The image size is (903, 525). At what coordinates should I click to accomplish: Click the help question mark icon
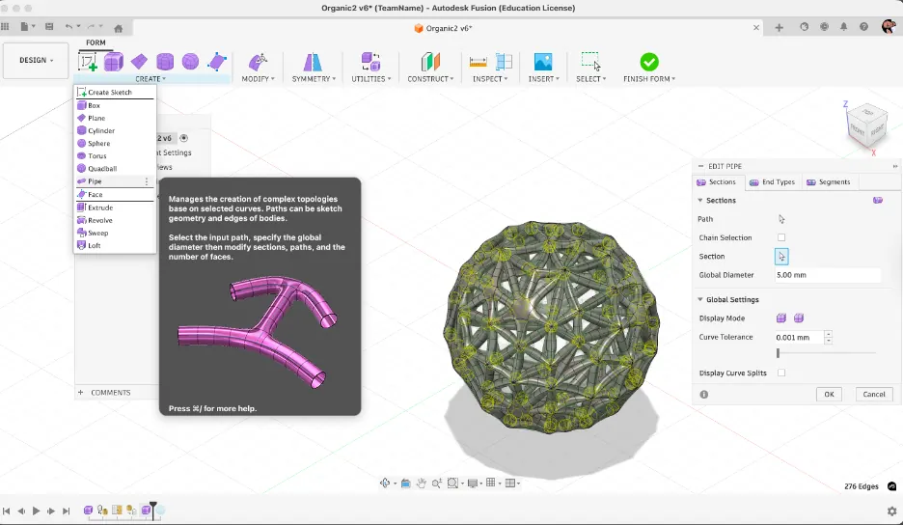863,27
